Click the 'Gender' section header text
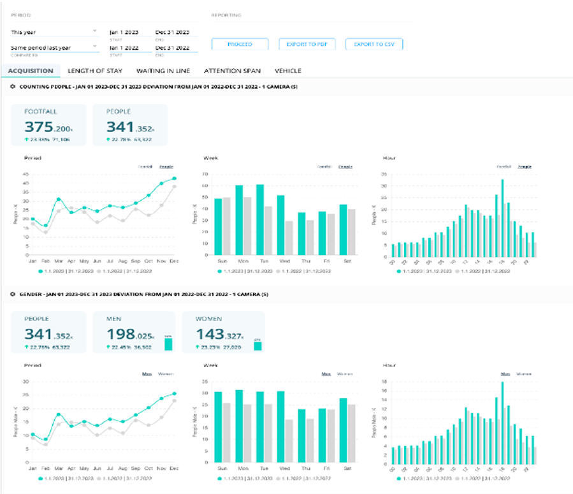Viewport: 573px width, 494px height. click(143, 294)
